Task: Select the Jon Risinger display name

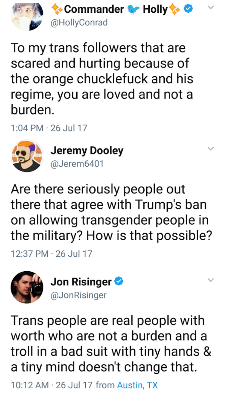Action: point(81,282)
